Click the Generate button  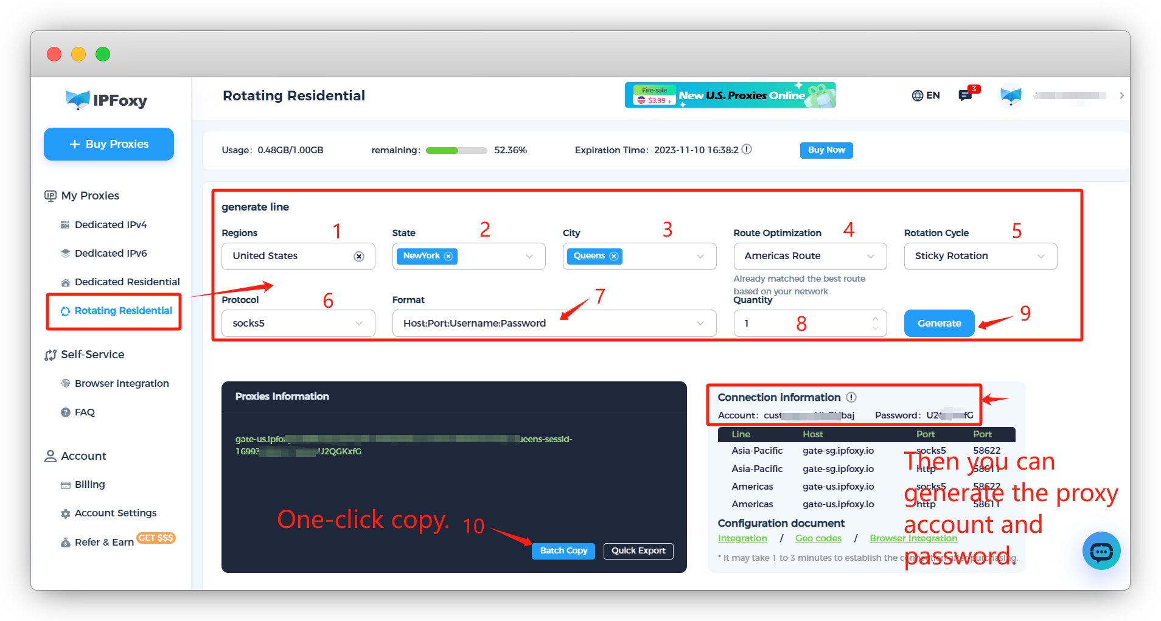click(939, 323)
